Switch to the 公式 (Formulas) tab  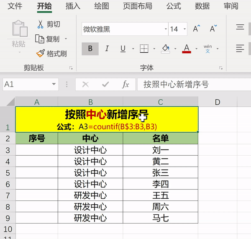coord(174,6)
